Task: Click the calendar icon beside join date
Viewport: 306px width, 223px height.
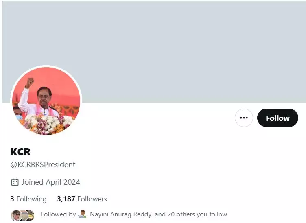Action: coord(15,182)
